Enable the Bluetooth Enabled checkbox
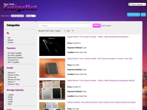147x110 pixels. pyautogui.click(x=7, y=57)
